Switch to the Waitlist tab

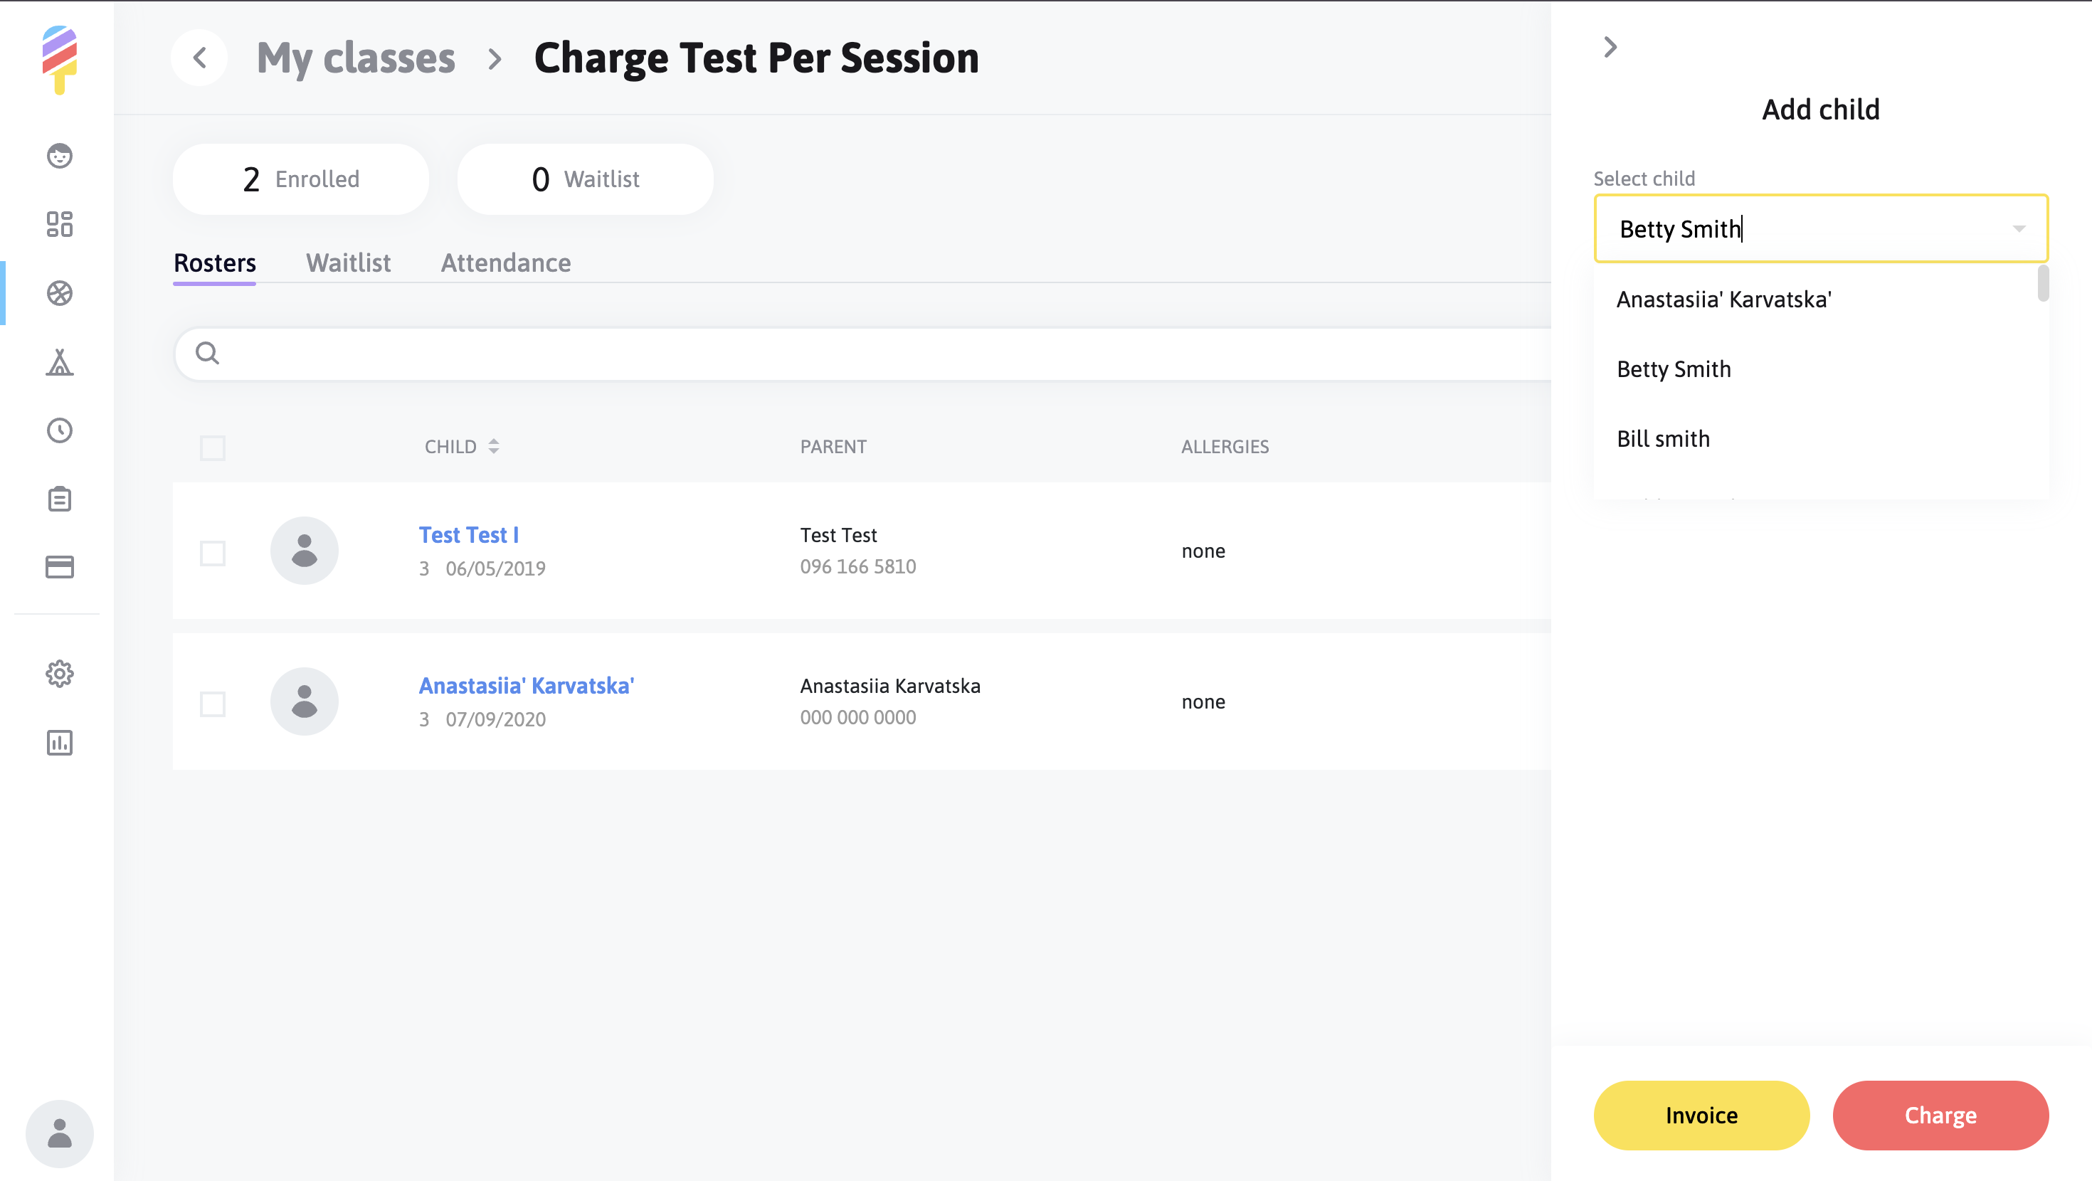(347, 263)
